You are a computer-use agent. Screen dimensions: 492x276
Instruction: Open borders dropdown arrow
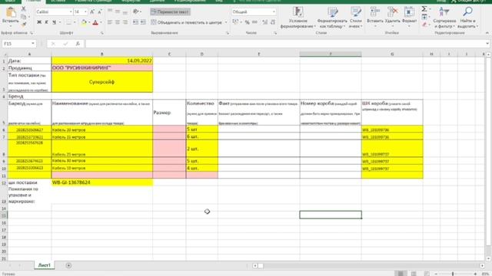coord(75,22)
